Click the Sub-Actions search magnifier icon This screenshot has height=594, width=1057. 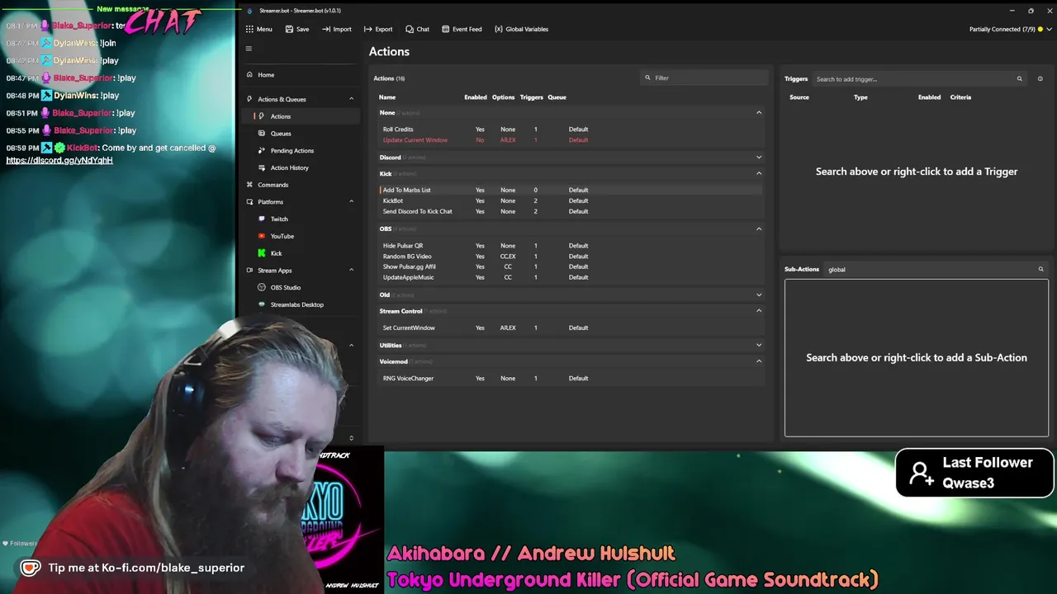click(x=1040, y=269)
